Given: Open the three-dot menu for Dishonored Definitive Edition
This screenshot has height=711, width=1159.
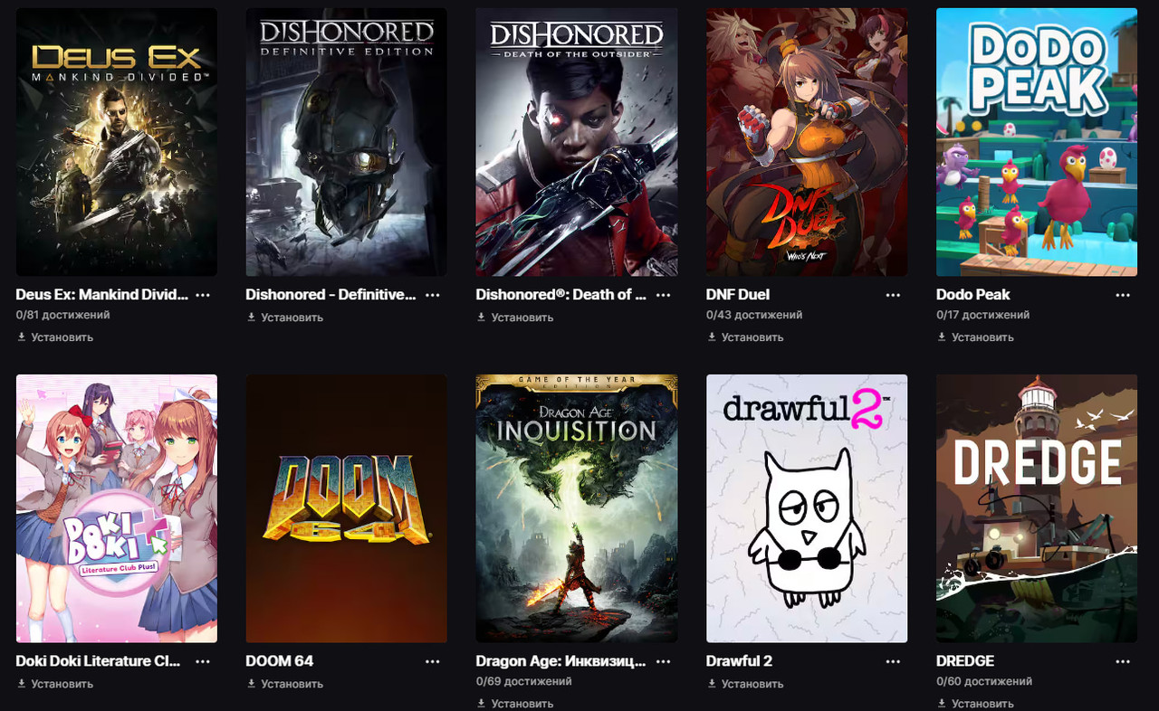Looking at the screenshot, I should point(433,296).
